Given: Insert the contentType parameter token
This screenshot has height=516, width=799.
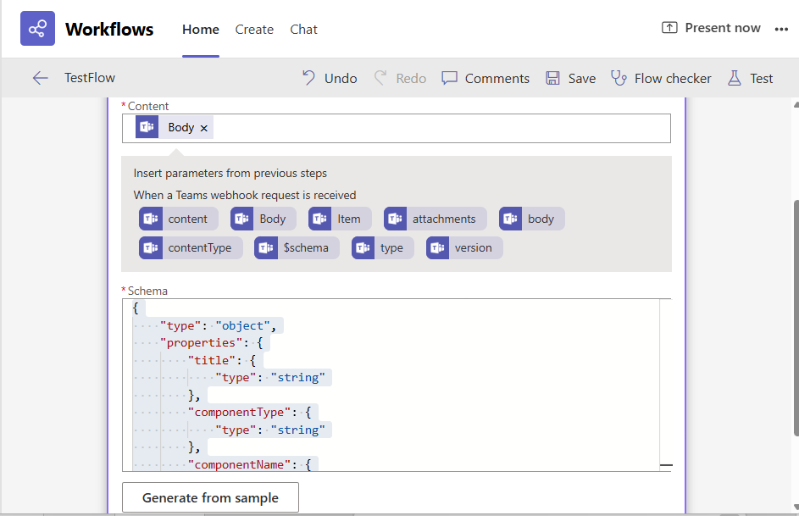Looking at the screenshot, I should pos(191,247).
